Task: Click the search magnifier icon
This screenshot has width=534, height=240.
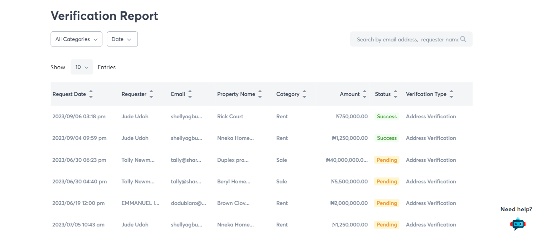Action: click(463, 39)
